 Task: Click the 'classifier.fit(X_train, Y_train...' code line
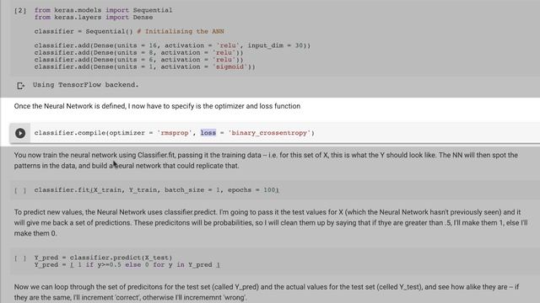157,190
